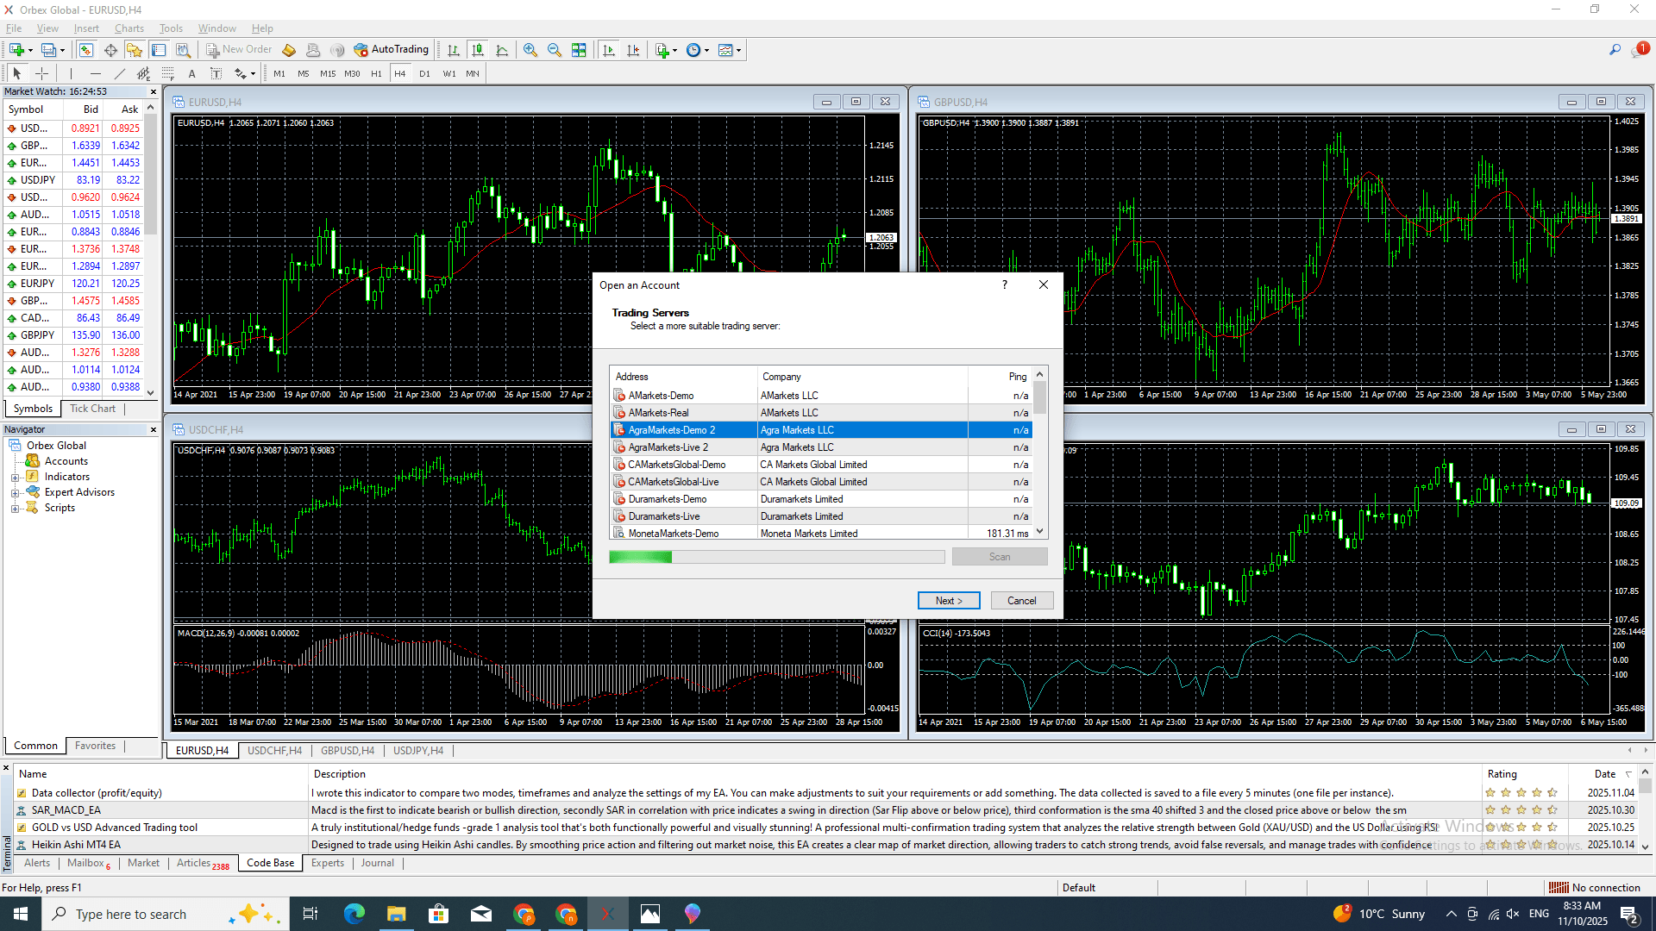Screen dimensions: 1656x931
Task: Open the chart Periods dropdown arrow
Action: [706, 50]
